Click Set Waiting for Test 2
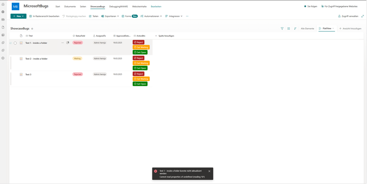Viewport: 367px width, 184px height. [x=141, y=63]
